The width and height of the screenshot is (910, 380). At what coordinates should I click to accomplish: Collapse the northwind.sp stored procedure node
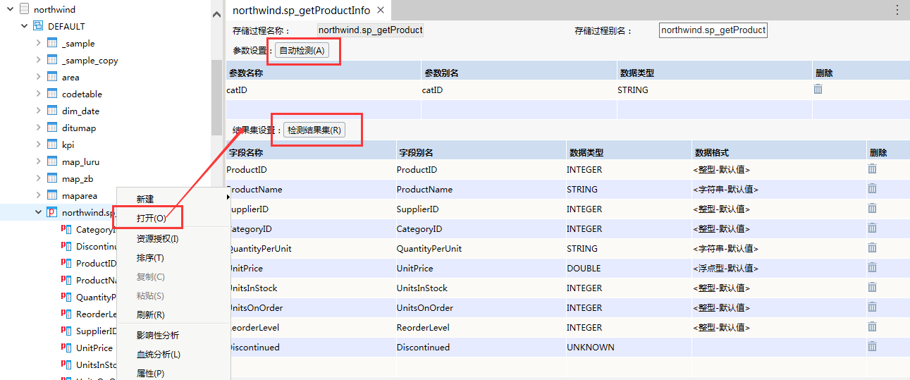pos(39,212)
